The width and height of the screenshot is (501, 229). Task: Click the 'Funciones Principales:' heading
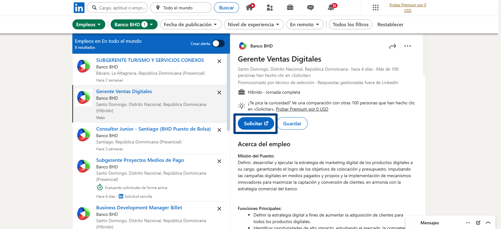click(259, 208)
